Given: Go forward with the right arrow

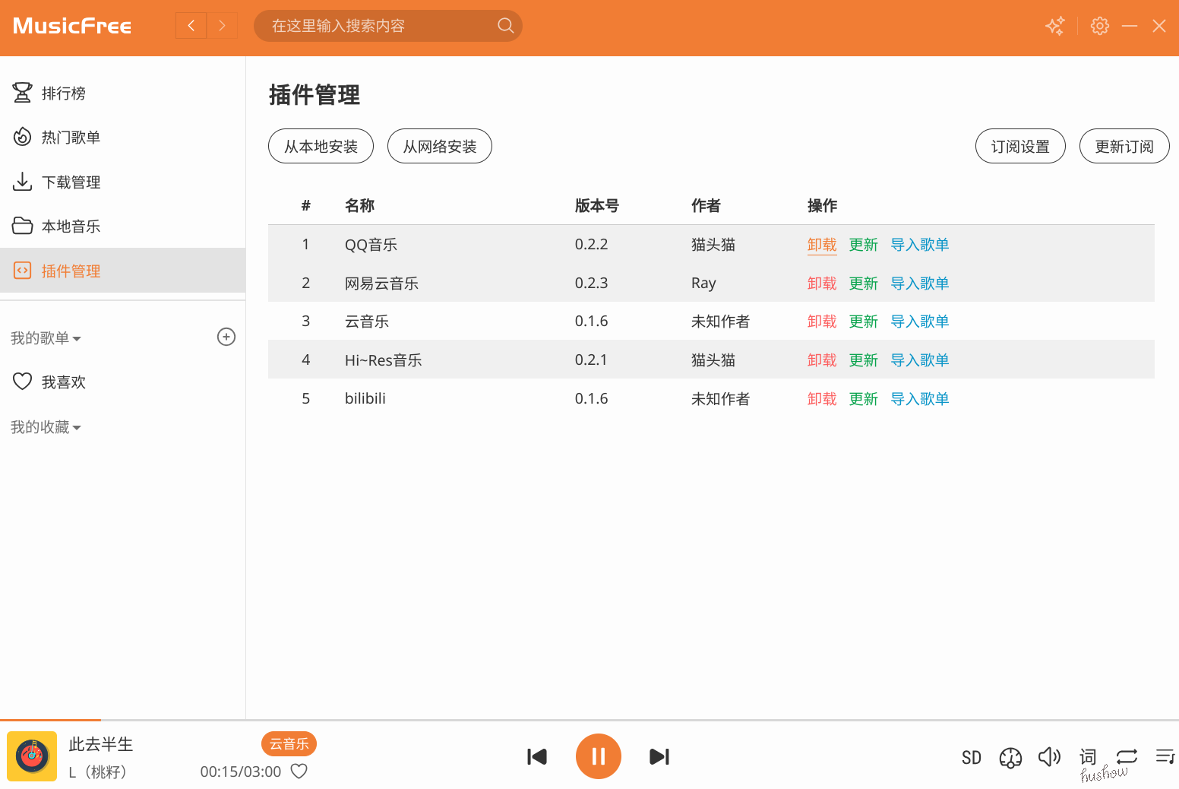Looking at the screenshot, I should pyautogui.click(x=223, y=26).
